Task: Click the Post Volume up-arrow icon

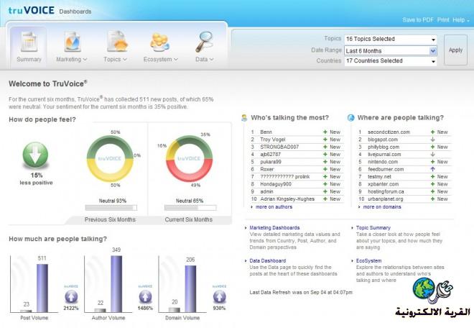Action: (x=71, y=296)
